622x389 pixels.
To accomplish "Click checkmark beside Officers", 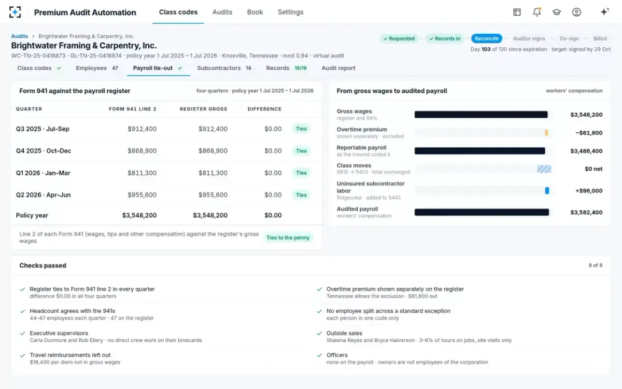I will point(319,355).
